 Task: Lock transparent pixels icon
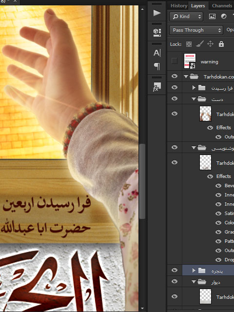[189, 44]
